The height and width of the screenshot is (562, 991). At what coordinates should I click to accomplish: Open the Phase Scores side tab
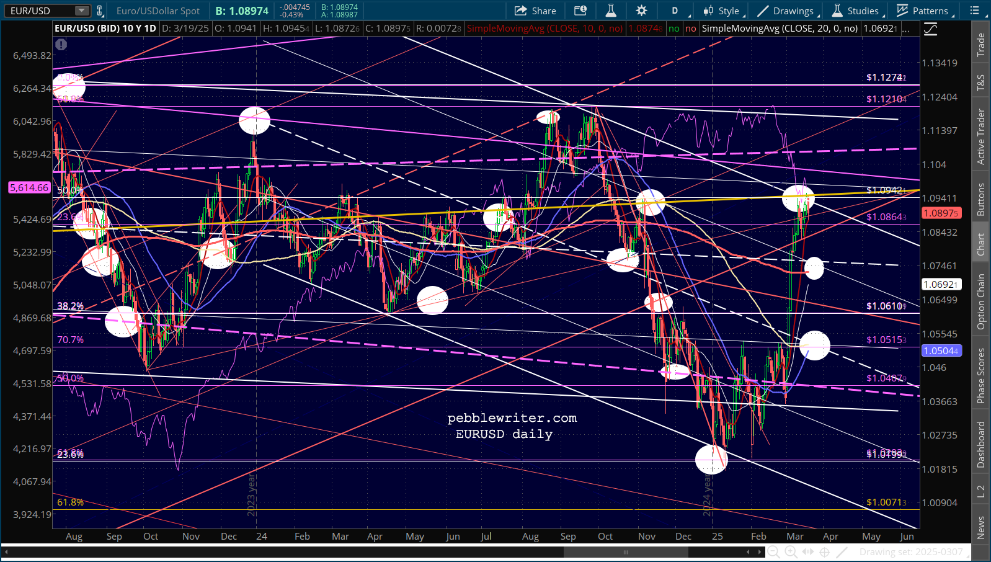point(981,376)
